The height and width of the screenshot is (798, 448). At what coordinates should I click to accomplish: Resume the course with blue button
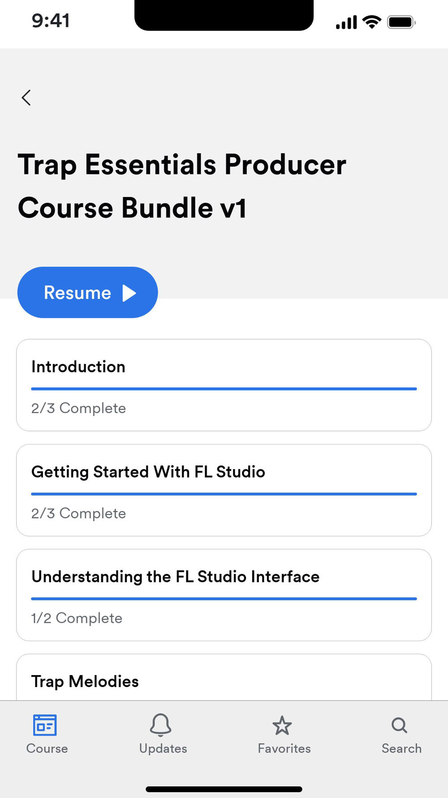point(88,293)
